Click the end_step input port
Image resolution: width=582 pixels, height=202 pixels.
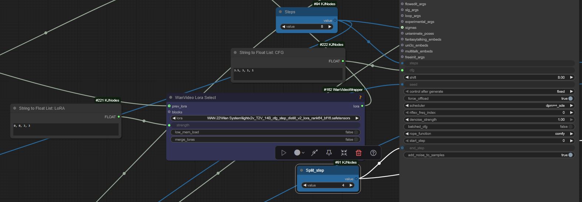402,148
